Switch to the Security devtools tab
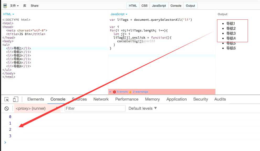This screenshot has height=151, width=260. click(x=201, y=99)
